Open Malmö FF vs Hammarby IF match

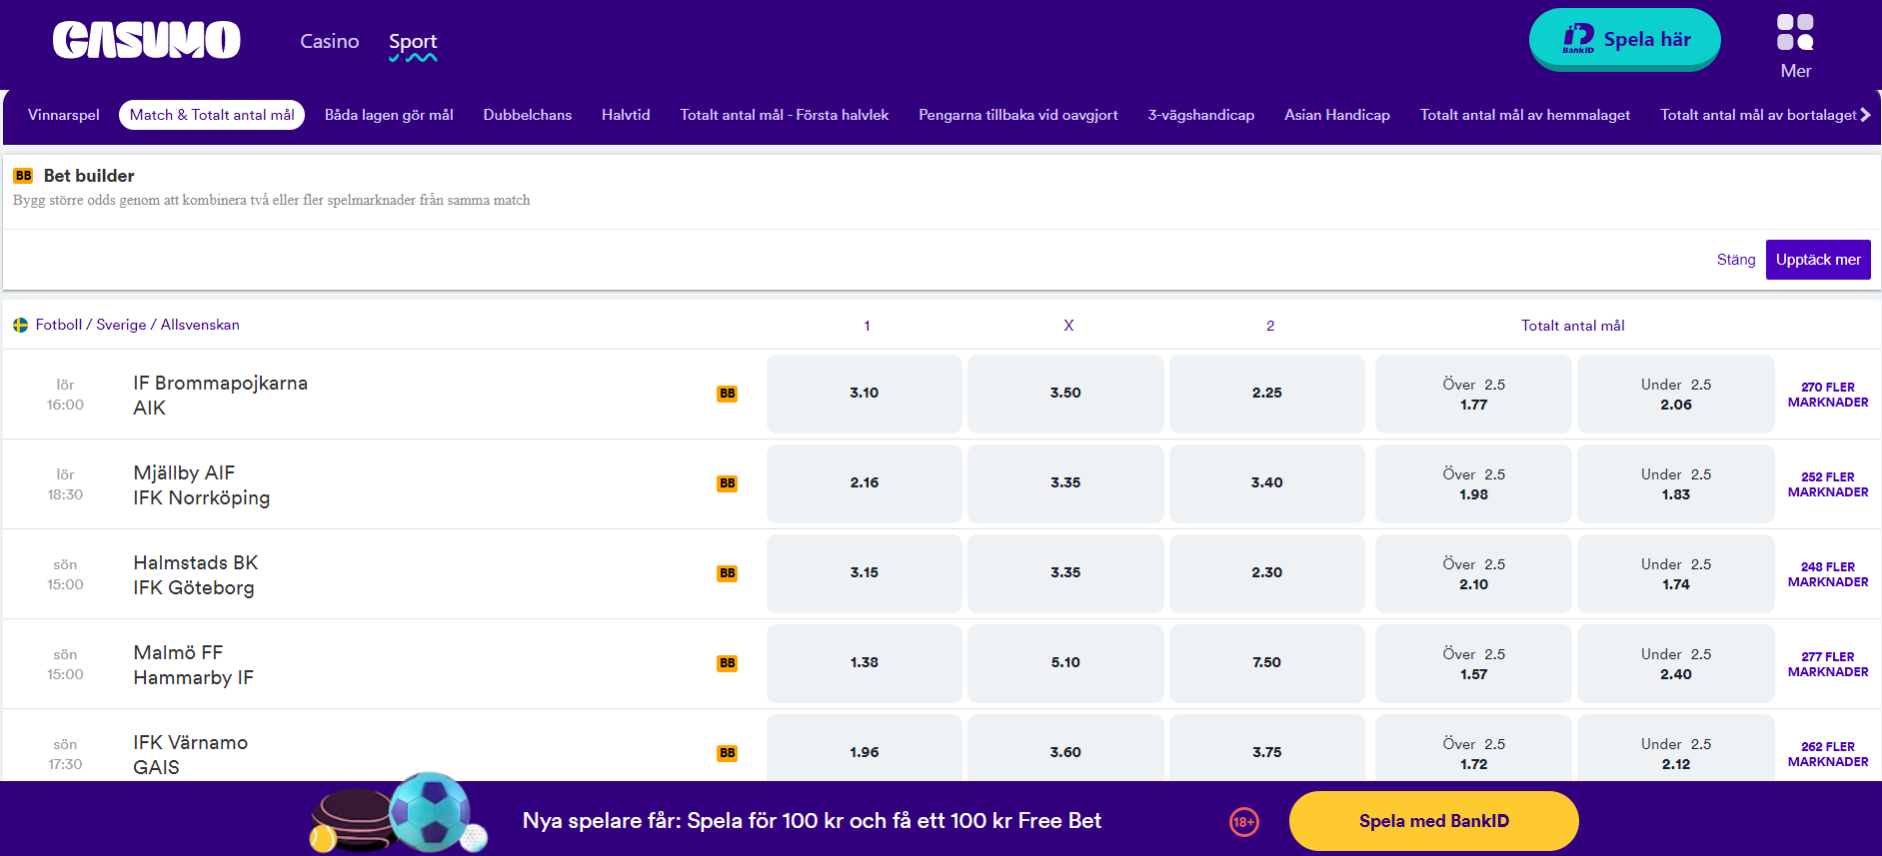click(194, 664)
